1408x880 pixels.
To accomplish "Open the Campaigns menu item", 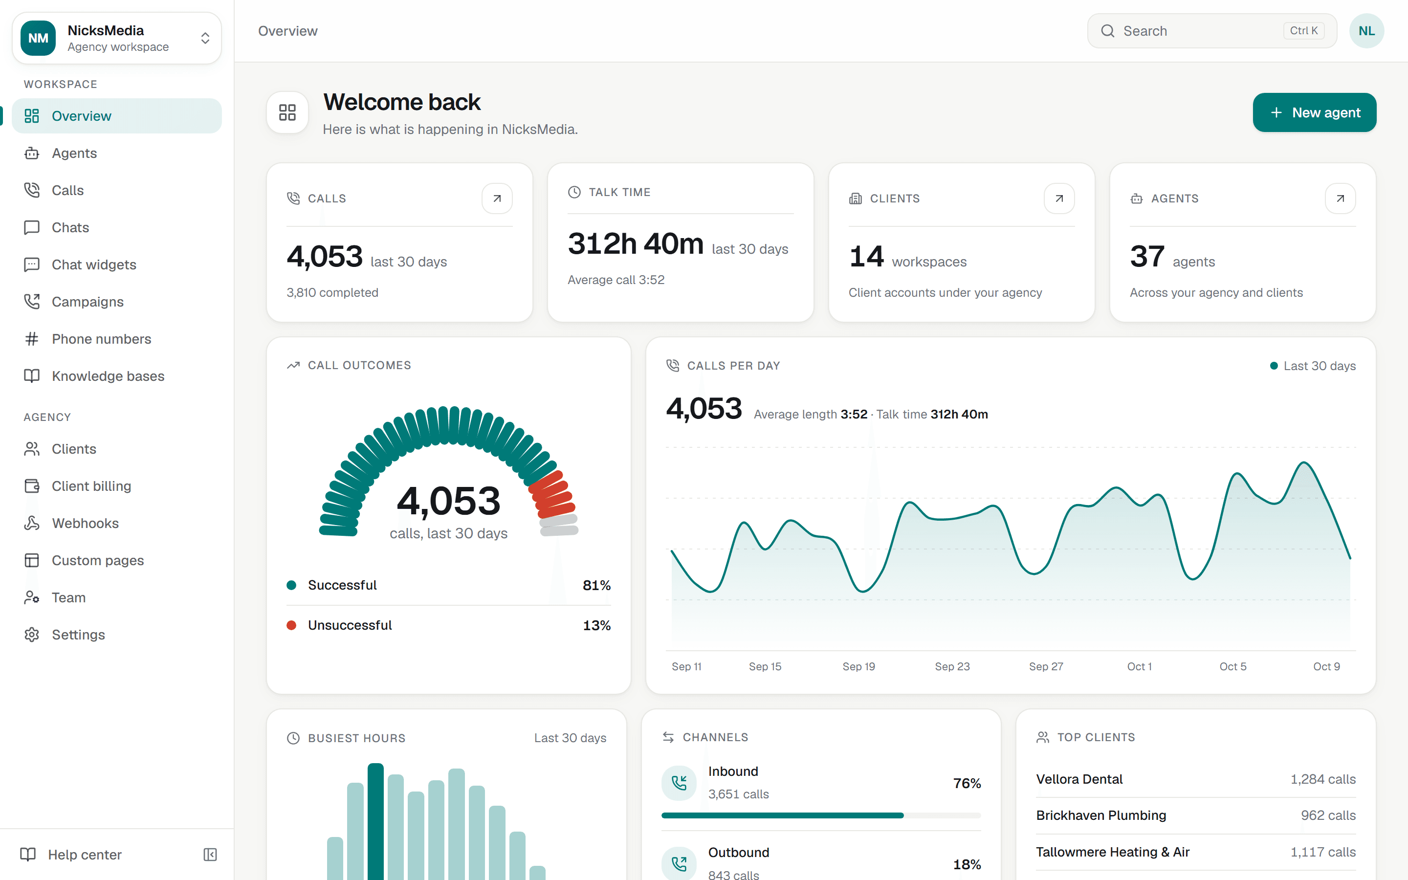I will coord(116,302).
